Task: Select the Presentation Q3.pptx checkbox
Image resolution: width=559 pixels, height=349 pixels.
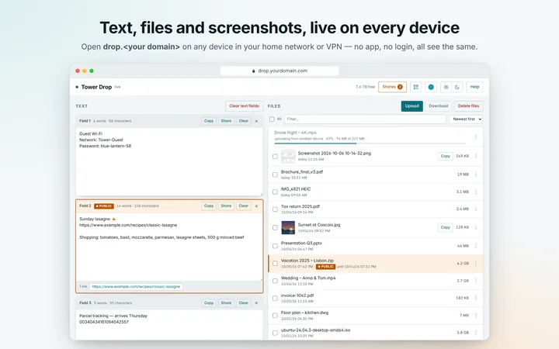Action: [x=275, y=246]
